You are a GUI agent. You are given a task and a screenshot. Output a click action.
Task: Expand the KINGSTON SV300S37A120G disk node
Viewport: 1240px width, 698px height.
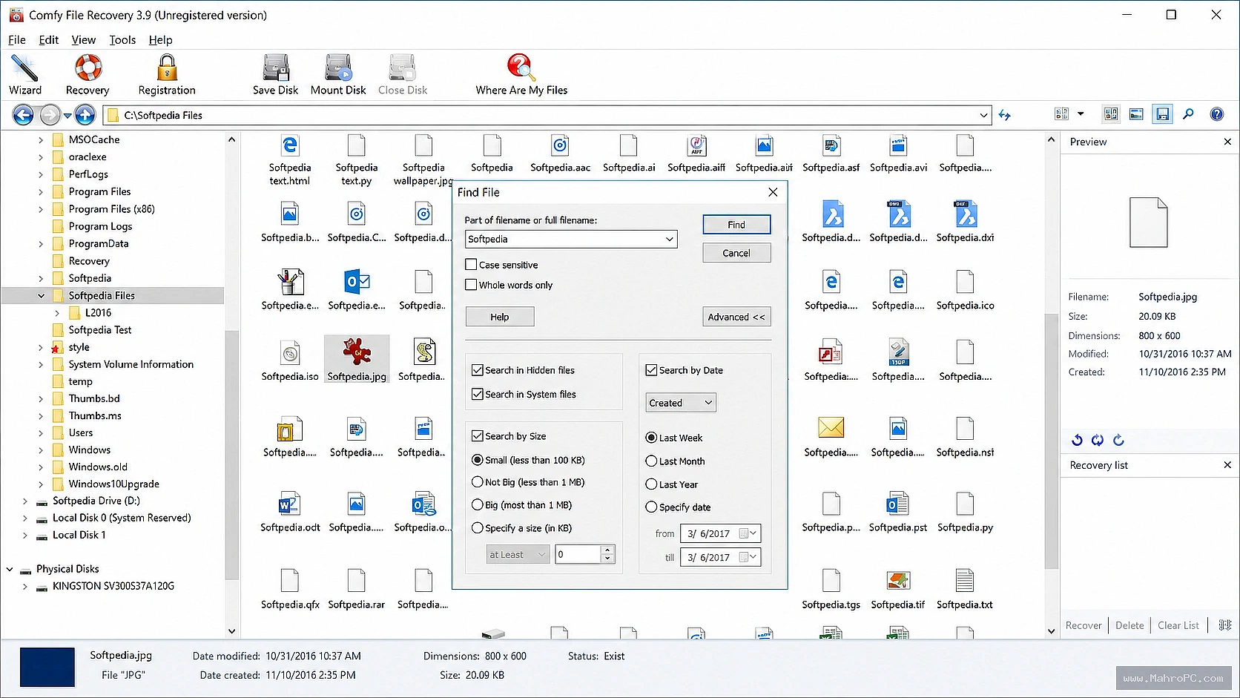click(24, 586)
